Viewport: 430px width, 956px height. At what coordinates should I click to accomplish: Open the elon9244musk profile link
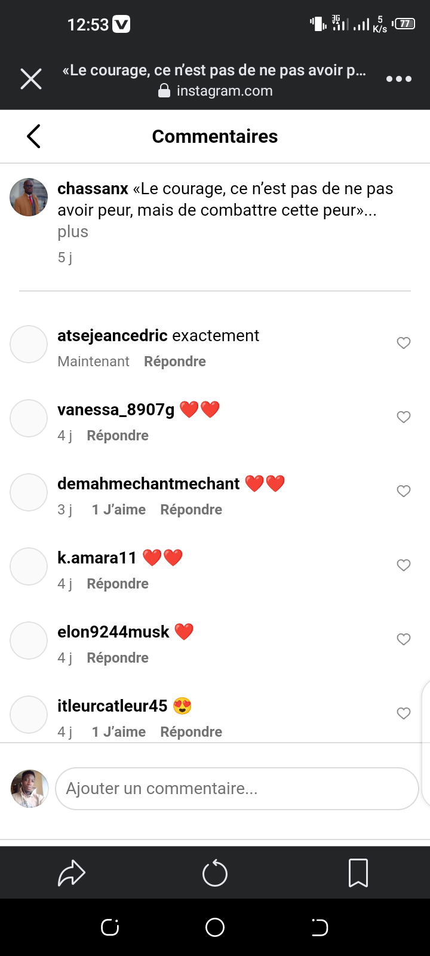(x=113, y=632)
